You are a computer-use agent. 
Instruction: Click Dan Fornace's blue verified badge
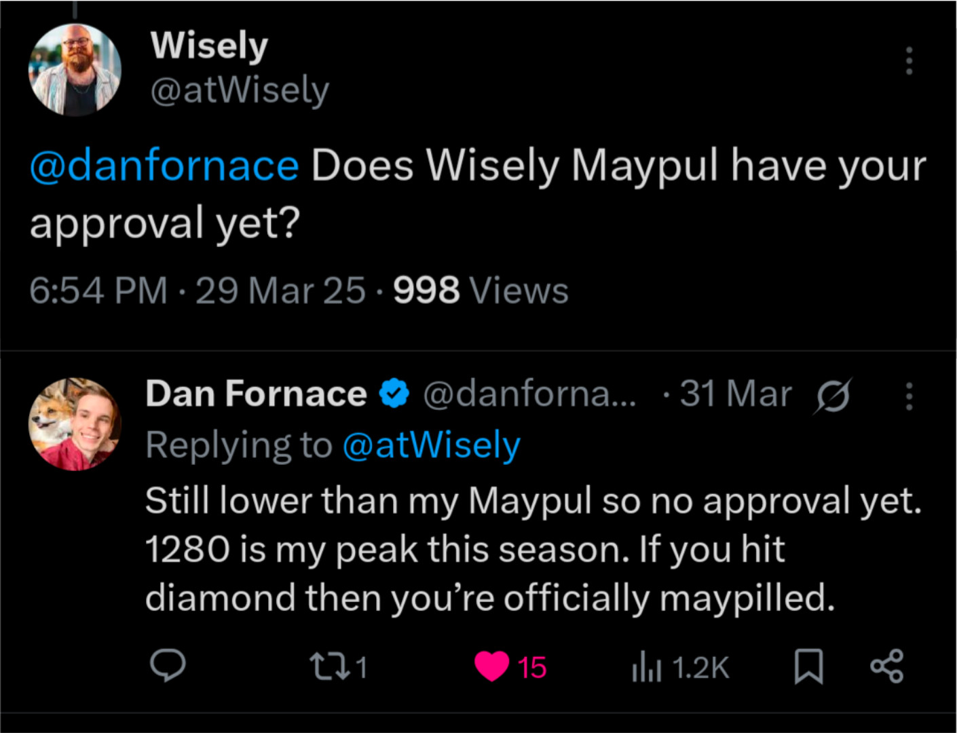pos(394,394)
